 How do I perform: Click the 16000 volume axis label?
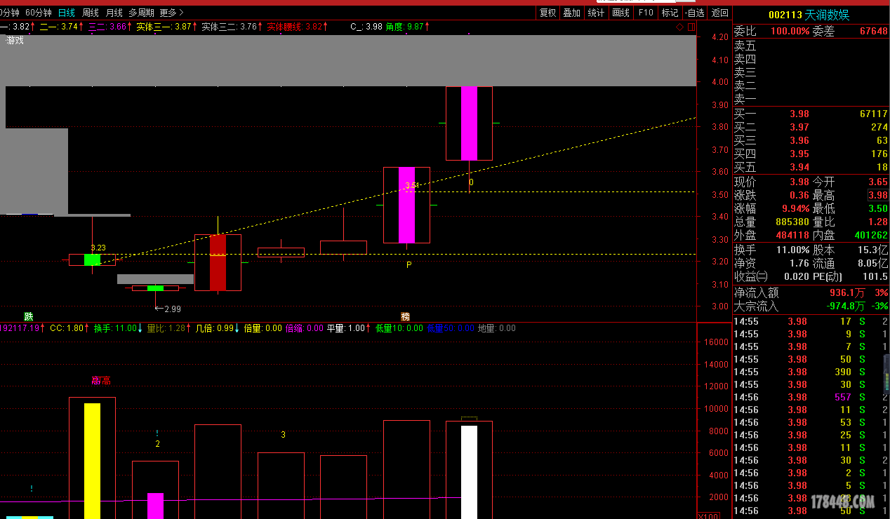tap(717, 342)
